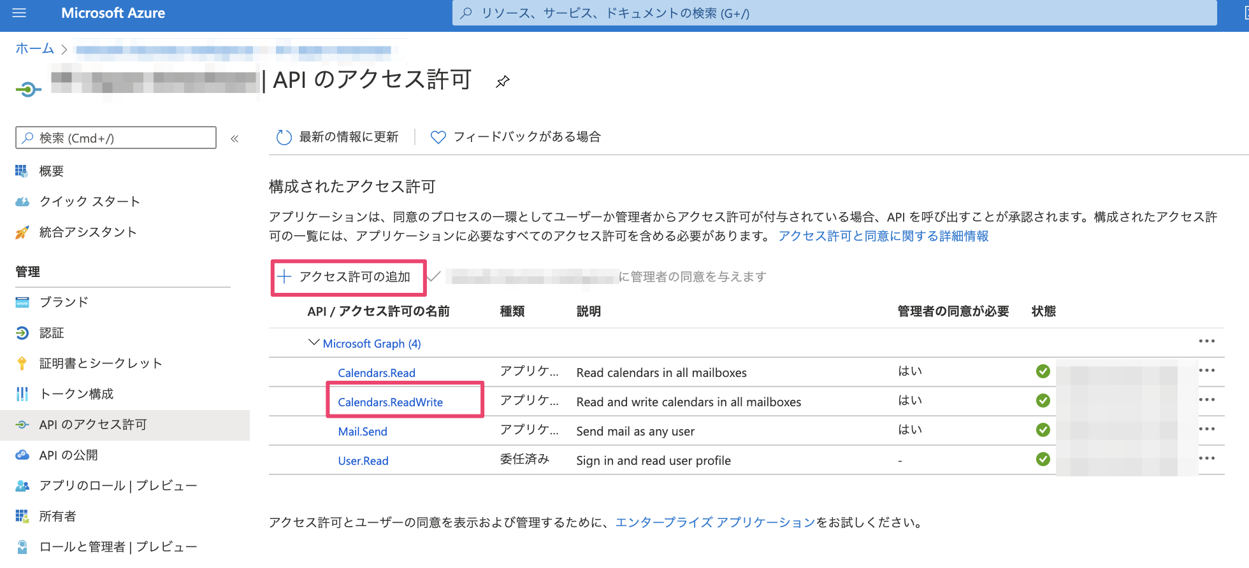Open more options for Calendars.Read row
This screenshot has width=1249, height=568.
[1207, 371]
